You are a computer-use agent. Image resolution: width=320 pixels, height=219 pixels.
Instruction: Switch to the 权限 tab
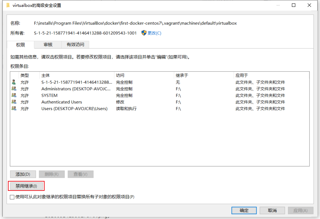click(x=21, y=45)
